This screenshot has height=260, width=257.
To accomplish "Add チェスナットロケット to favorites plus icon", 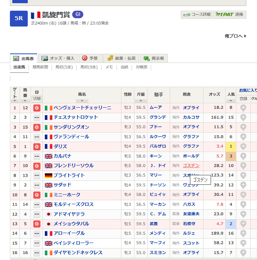I will (243, 118).
